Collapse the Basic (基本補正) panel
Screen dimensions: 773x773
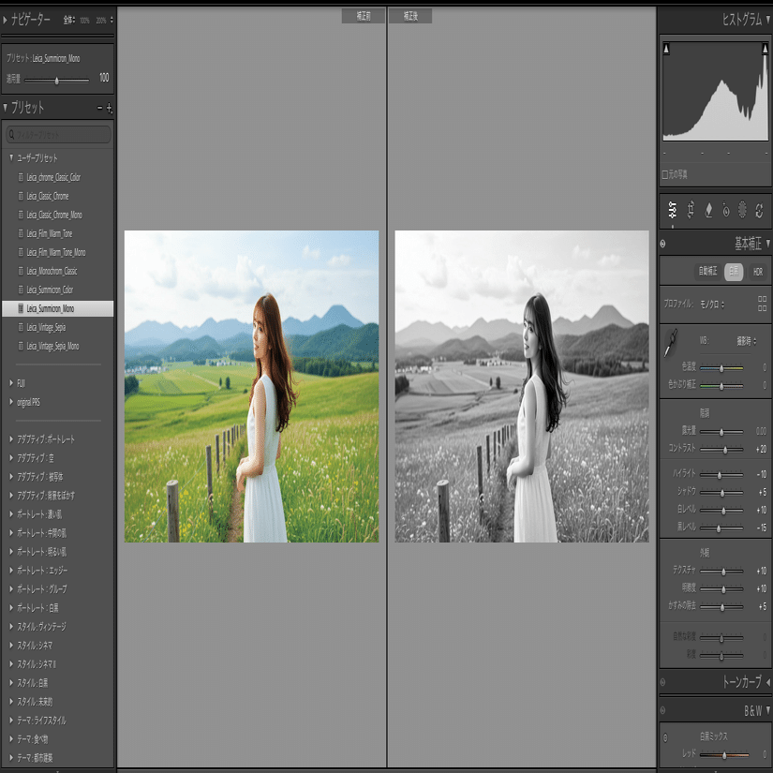pyautogui.click(x=767, y=244)
